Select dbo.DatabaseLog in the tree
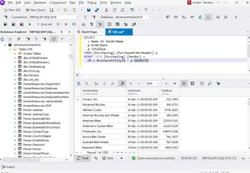Viewport: 250px width, 173px height. pyautogui.click(x=34, y=66)
